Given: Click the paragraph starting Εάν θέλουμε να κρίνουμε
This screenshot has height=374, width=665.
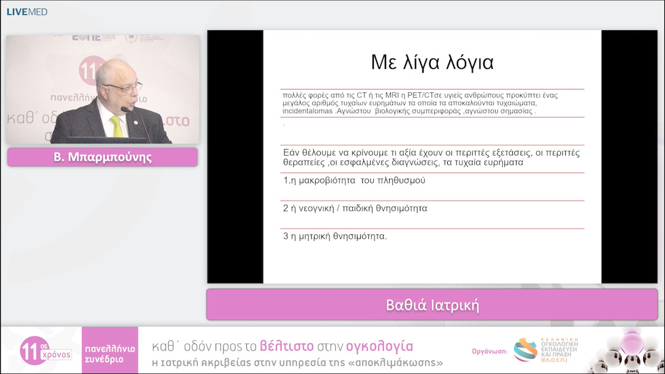Looking at the screenshot, I should (x=431, y=157).
